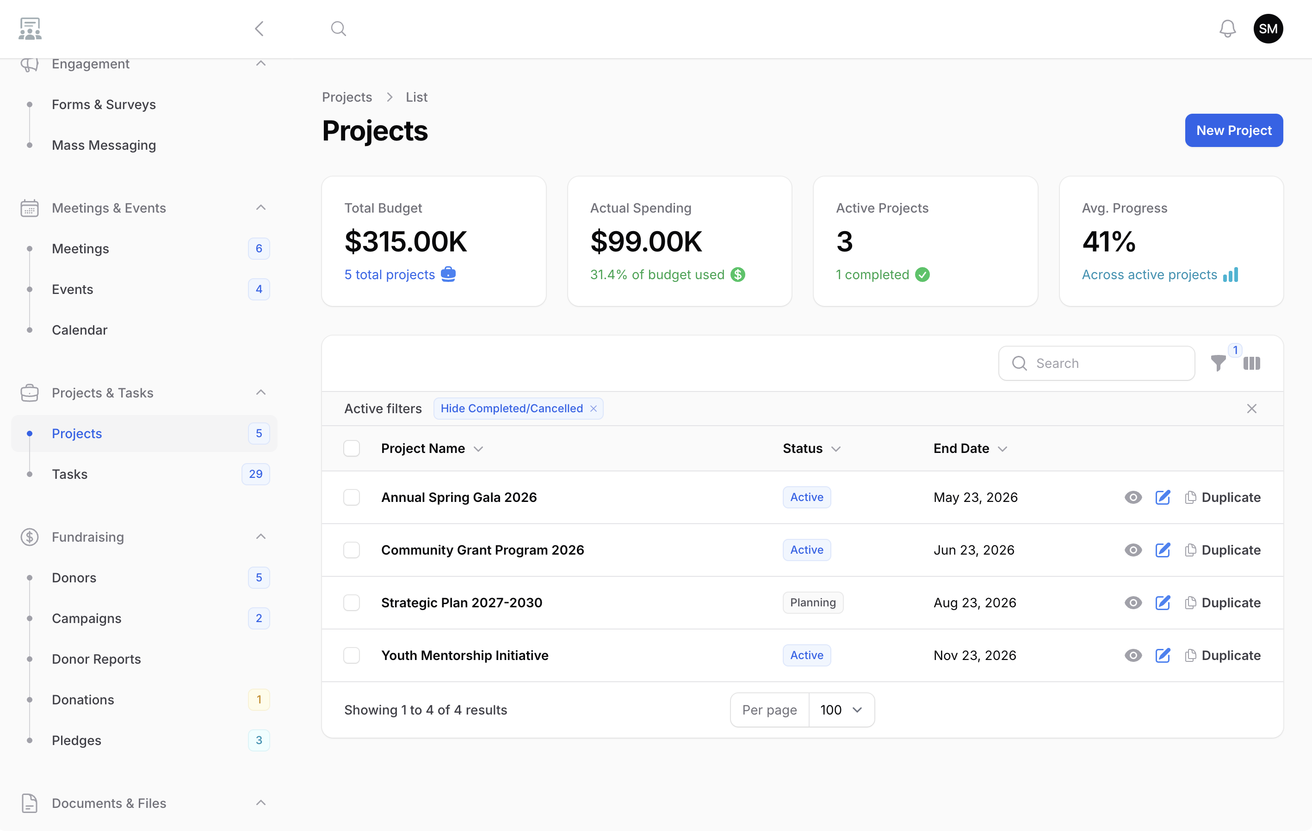Viewport: 1312px width, 831px height.
Task: Open the 5 total projects link
Action: tap(389, 274)
